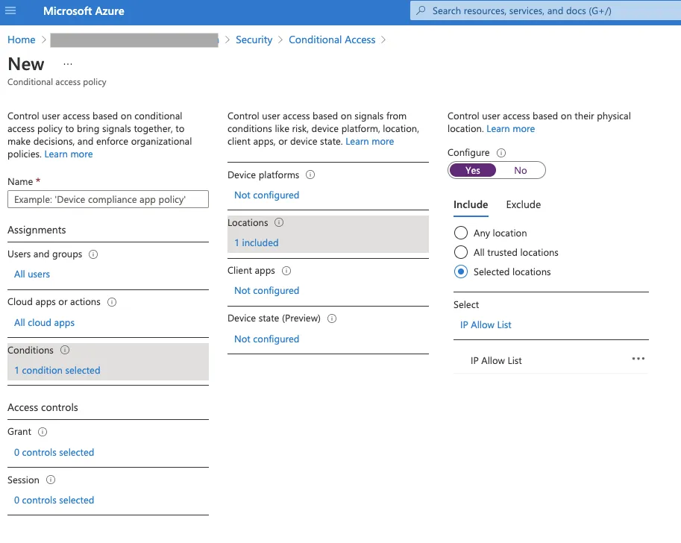Set Configure toggle to No
This screenshot has width=681, height=543.
coord(521,170)
